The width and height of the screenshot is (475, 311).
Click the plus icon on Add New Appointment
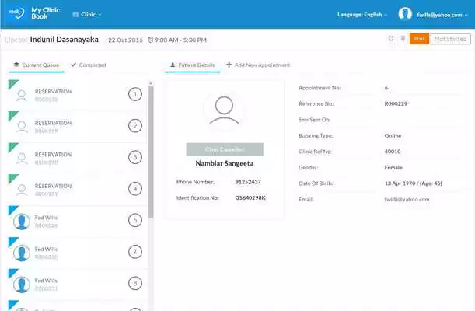point(229,65)
